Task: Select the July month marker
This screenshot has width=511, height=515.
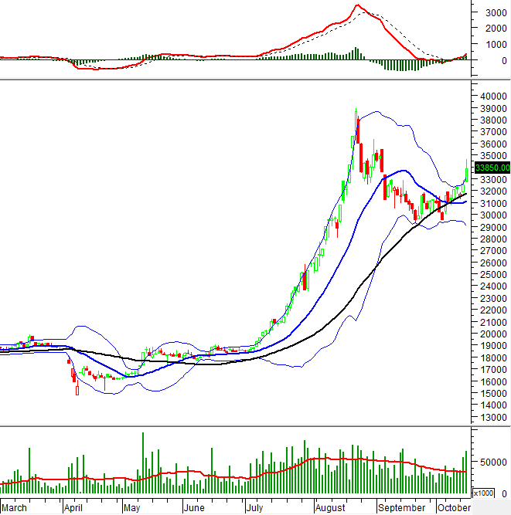Action: (254, 507)
